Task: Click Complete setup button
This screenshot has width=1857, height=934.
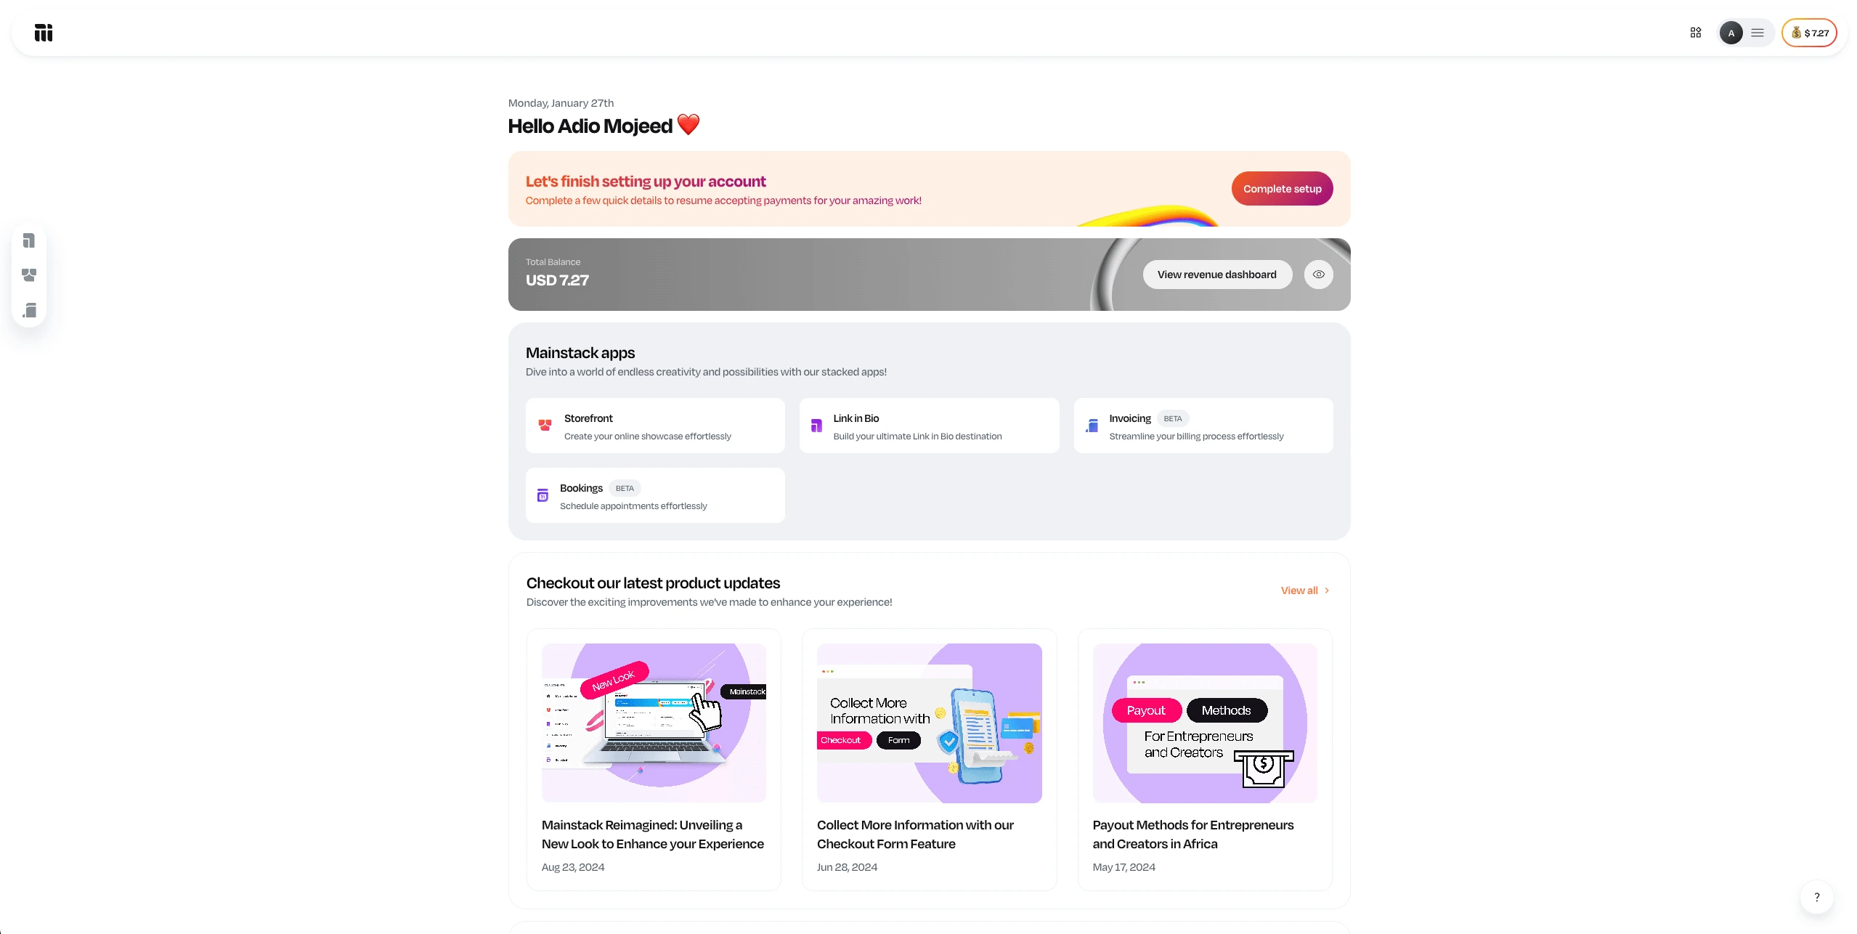Action: point(1282,188)
